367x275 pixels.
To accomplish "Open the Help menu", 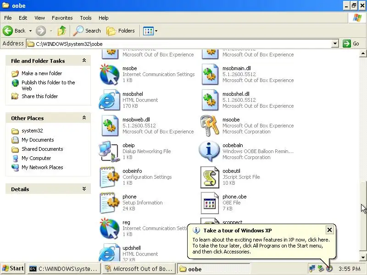I will coord(104,18).
